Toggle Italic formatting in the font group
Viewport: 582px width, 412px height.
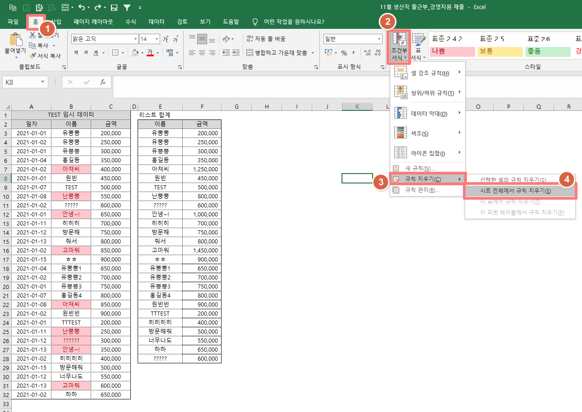coord(86,53)
